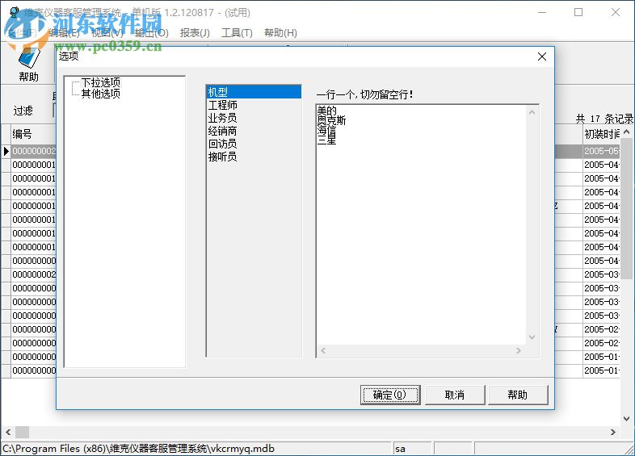635x456 pixels.
Task: Click the 三星 line in text box
Action: tap(327, 140)
